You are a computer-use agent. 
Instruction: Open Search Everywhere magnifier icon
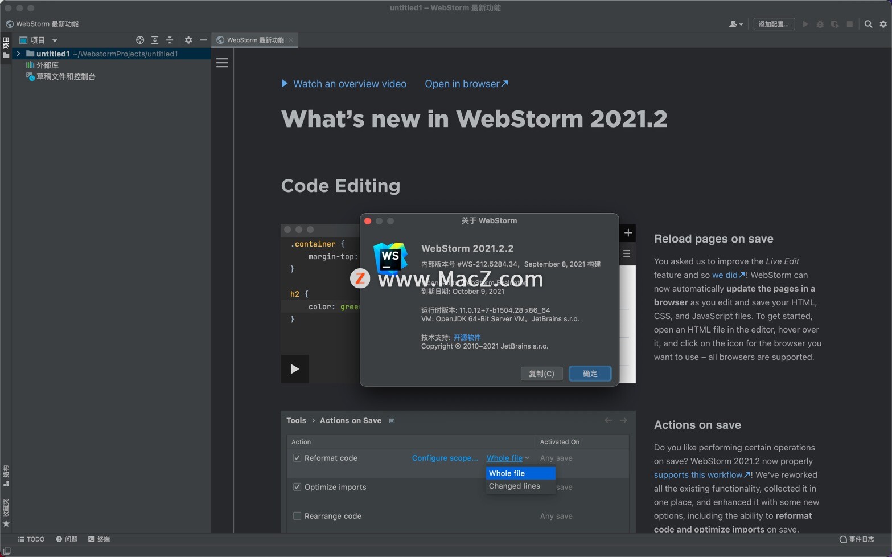point(868,24)
